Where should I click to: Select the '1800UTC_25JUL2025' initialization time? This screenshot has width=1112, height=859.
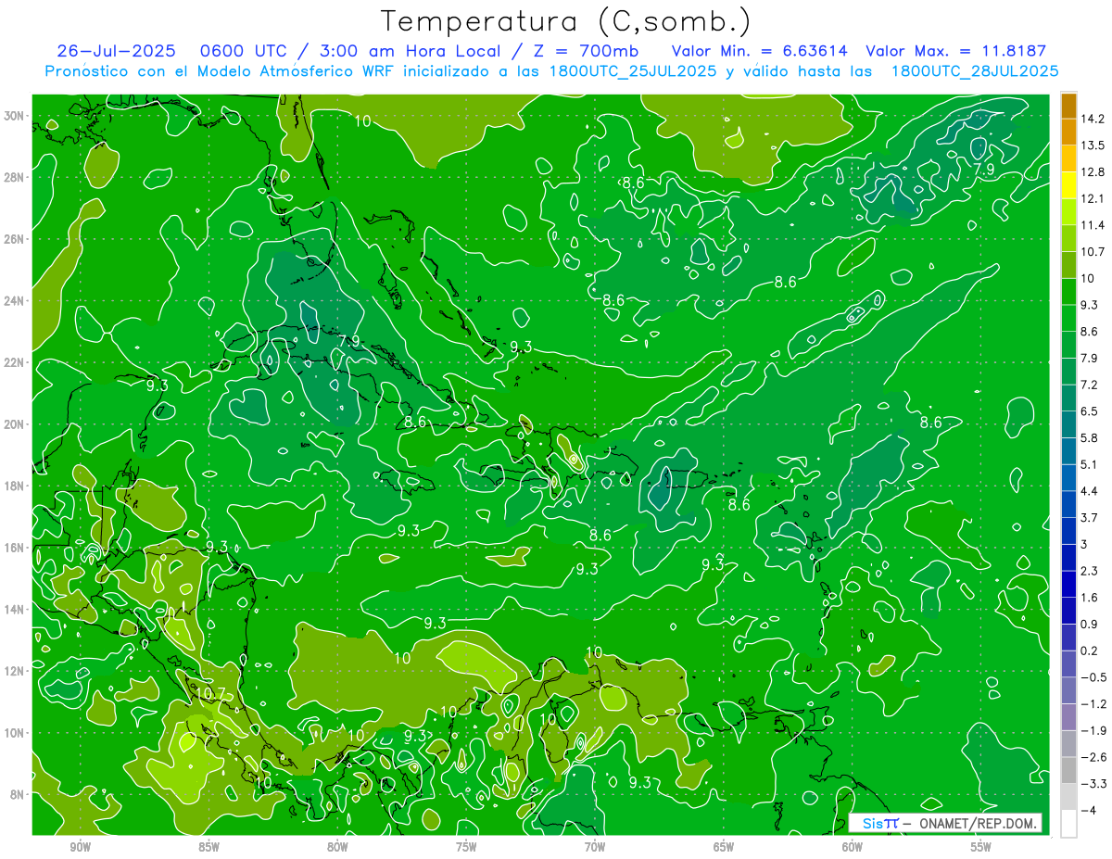pos(632,71)
